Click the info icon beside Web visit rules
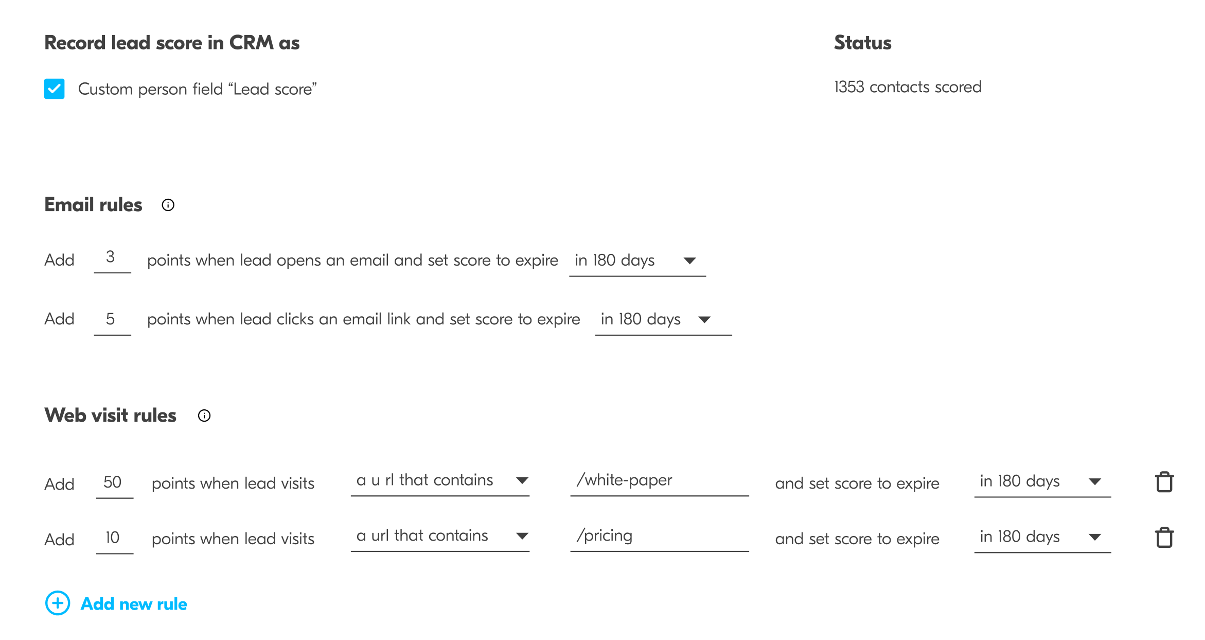This screenshot has width=1205, height=640. pyautogui.click(x=204, y=415)
